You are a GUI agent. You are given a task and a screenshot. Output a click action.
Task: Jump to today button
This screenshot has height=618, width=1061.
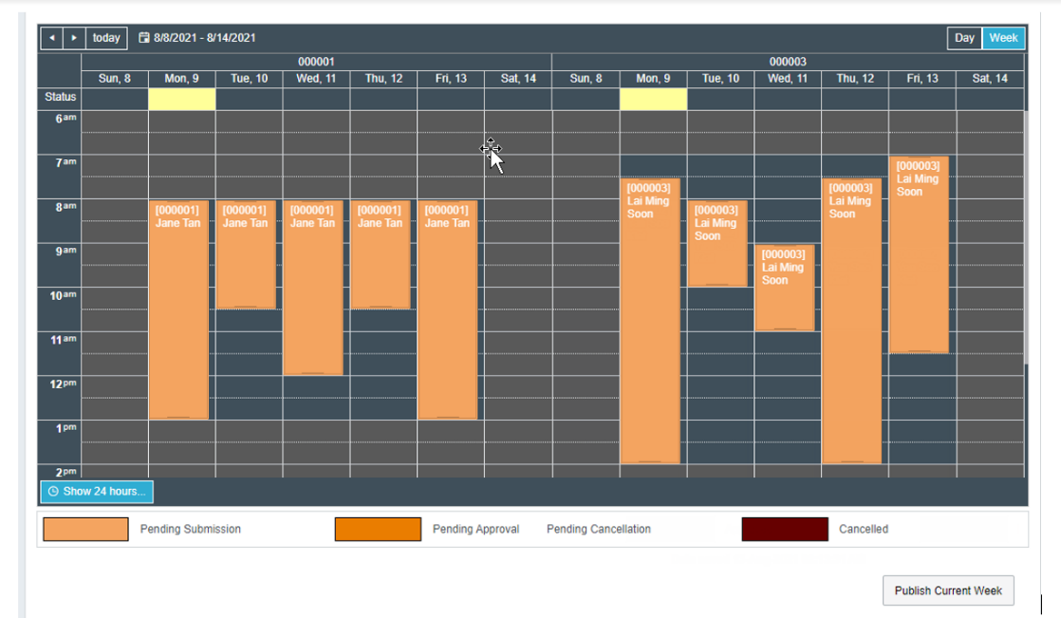click(x=106, y=38)
